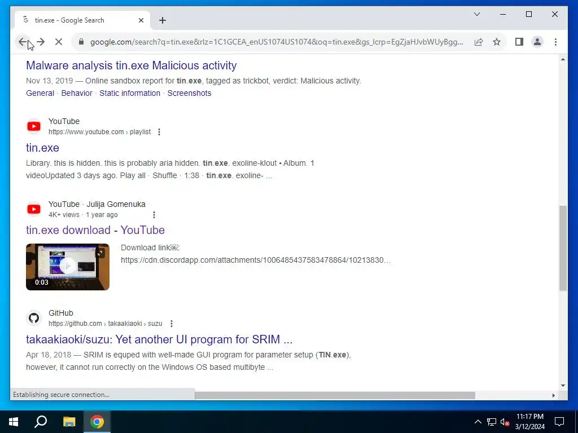The width and height of the screenshot is (578, 433).
Task: Open the Windows Start menu
Action: 14,422
